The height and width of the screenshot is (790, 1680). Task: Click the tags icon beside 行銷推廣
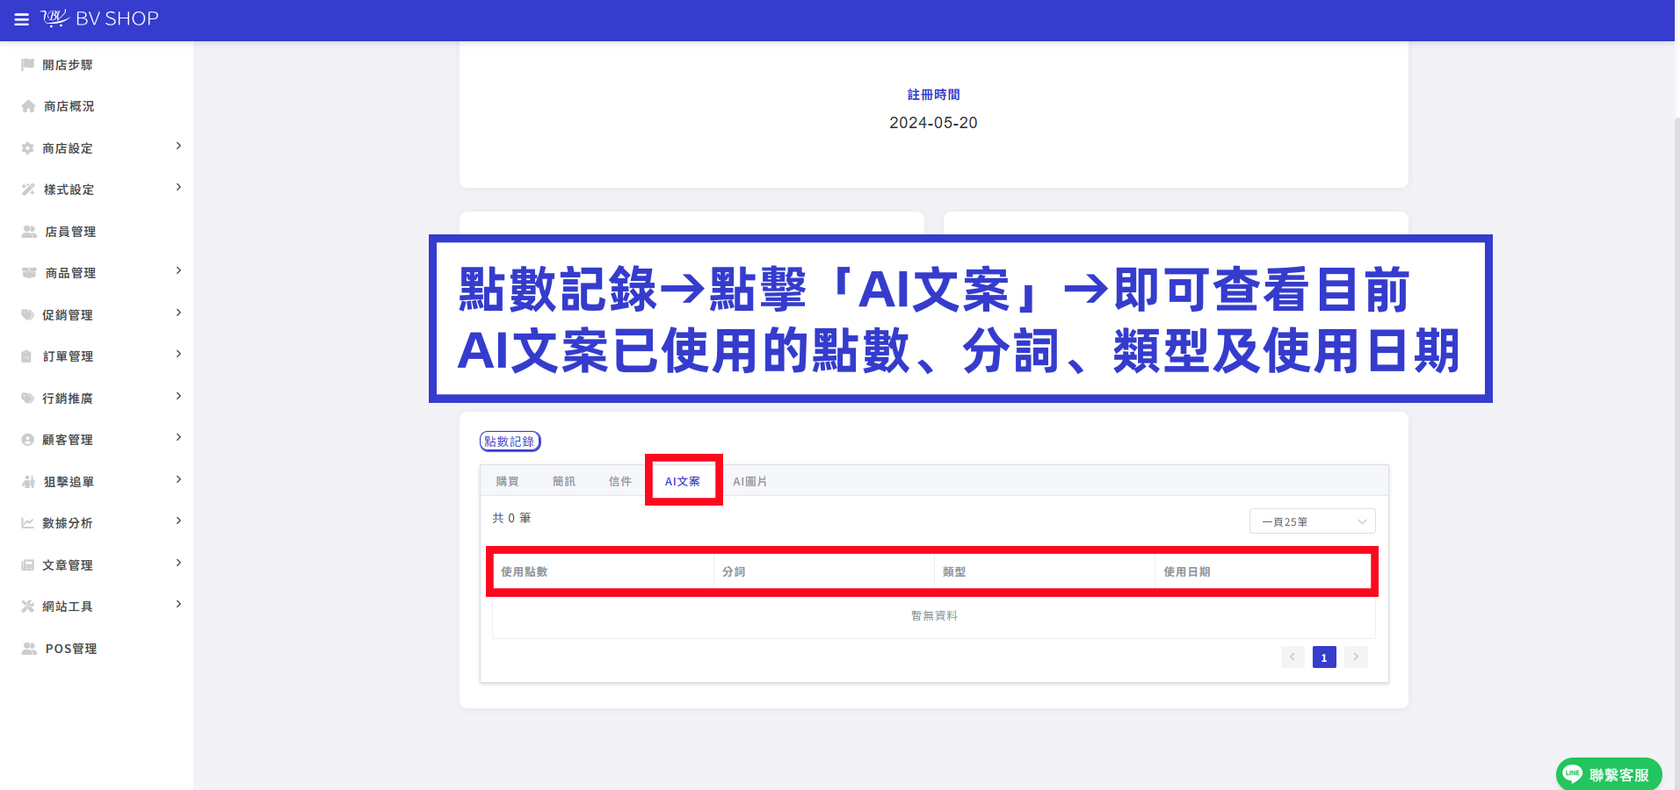(x=28, y=399)
